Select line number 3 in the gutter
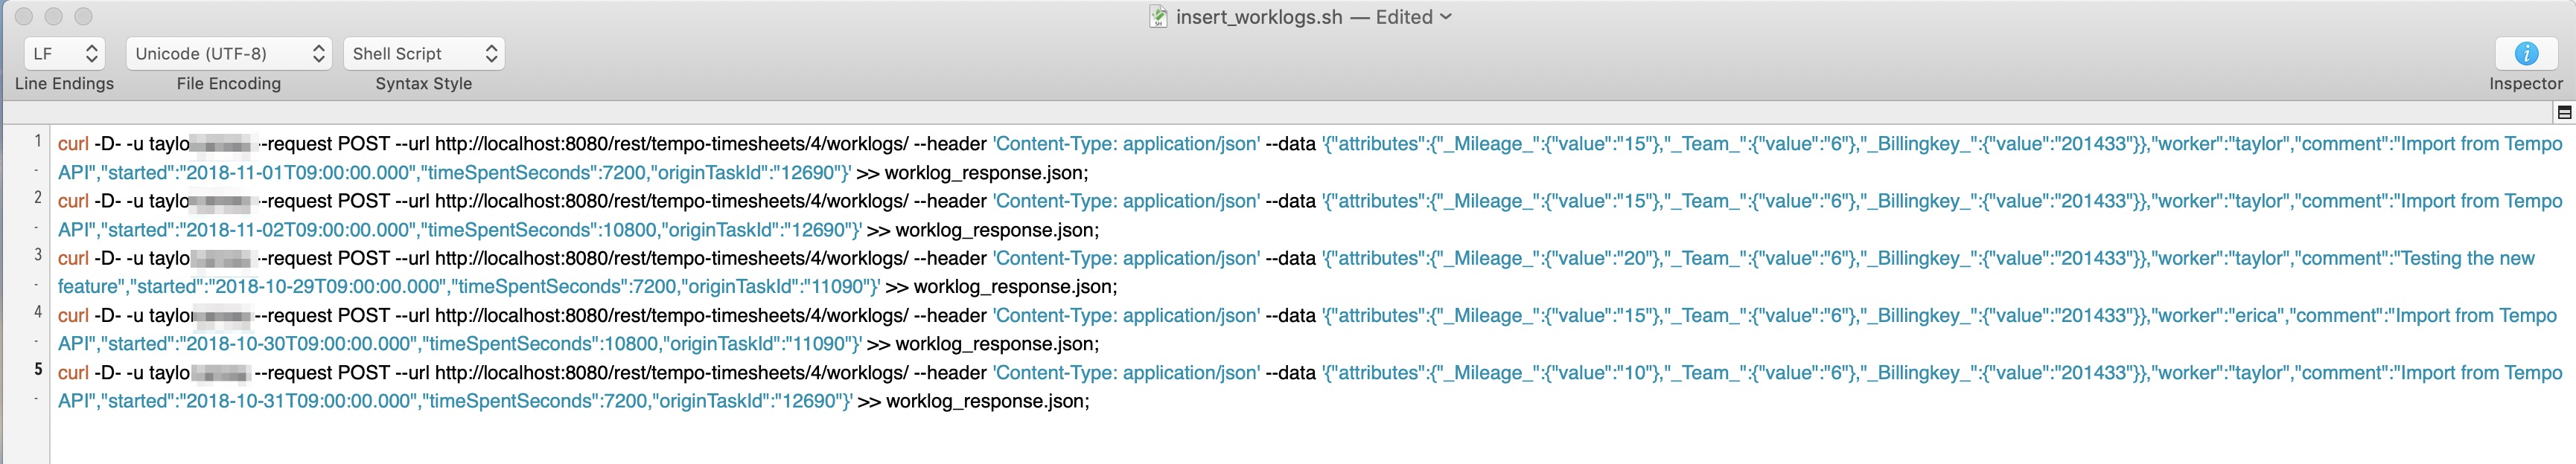 38,254
